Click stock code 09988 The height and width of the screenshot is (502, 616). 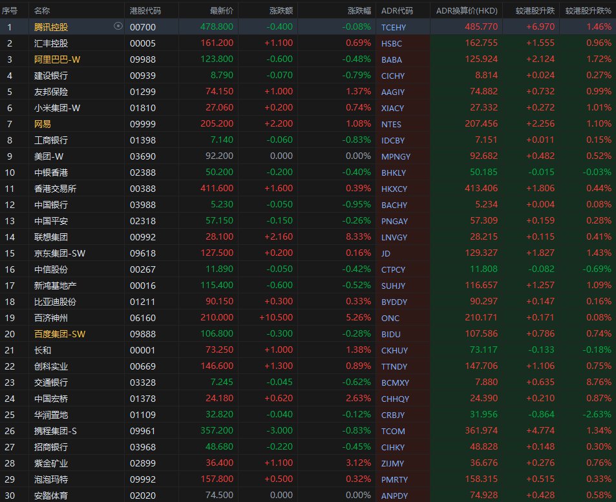click(x=143, y=59)
